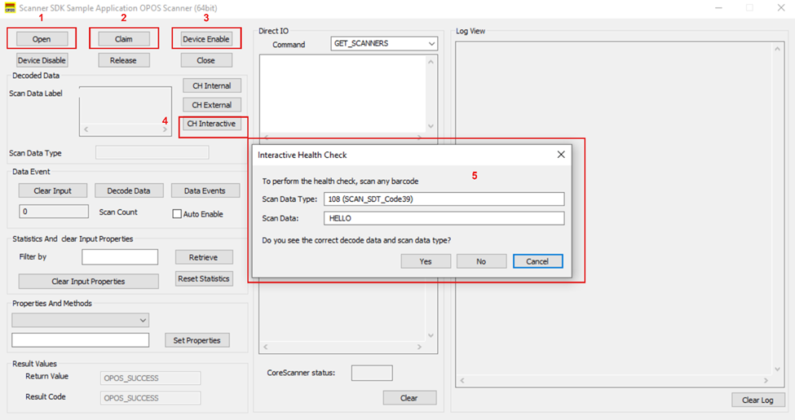This screenshot has height=420, width=795.
Task: Click the CoreScanner status field
Action: (x=372, y=373)
